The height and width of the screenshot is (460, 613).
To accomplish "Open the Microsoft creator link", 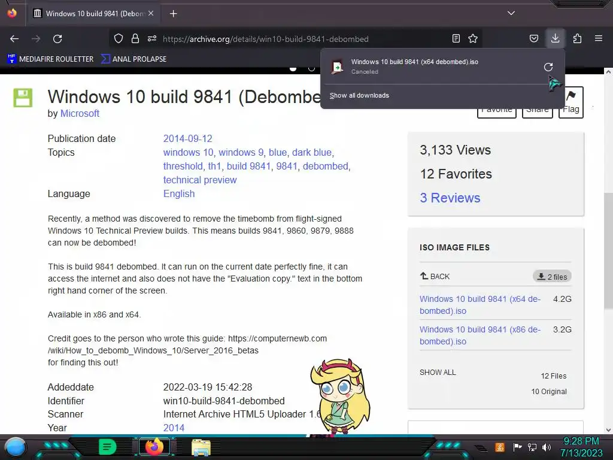I will [x=80, y=113].
